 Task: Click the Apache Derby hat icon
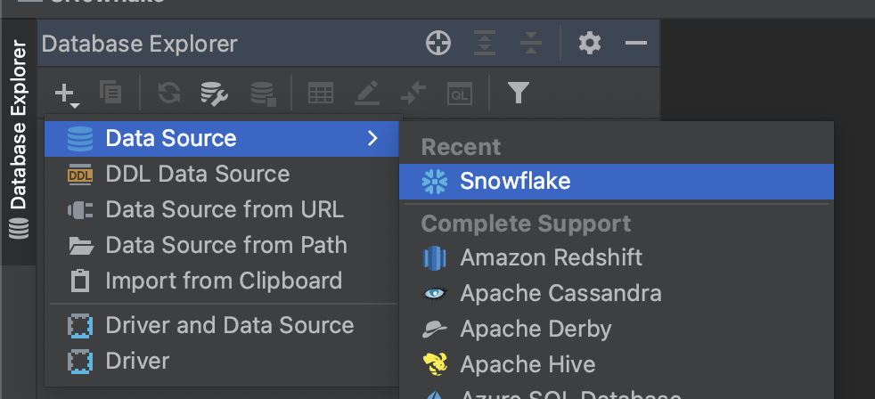pos(435,330)
